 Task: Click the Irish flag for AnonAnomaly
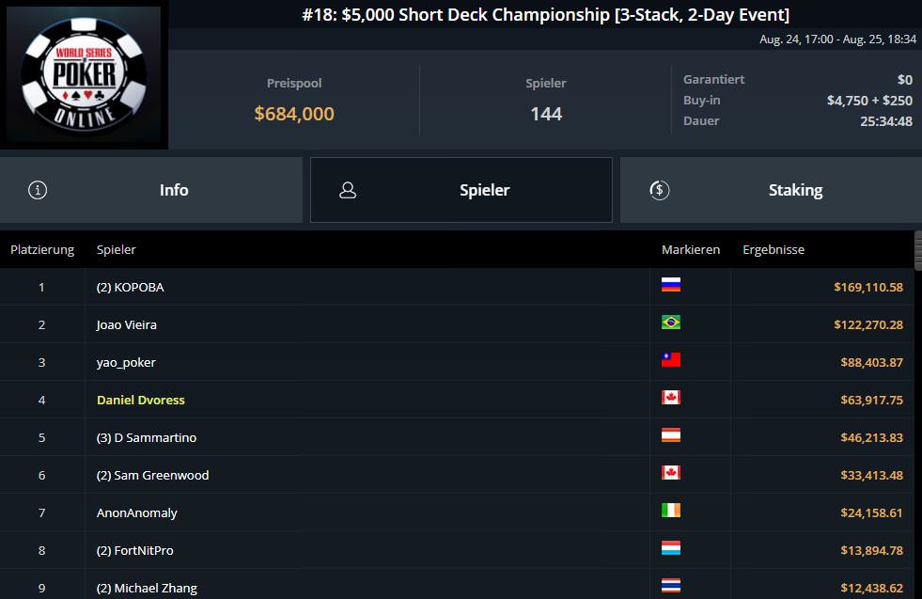point(671,511)
